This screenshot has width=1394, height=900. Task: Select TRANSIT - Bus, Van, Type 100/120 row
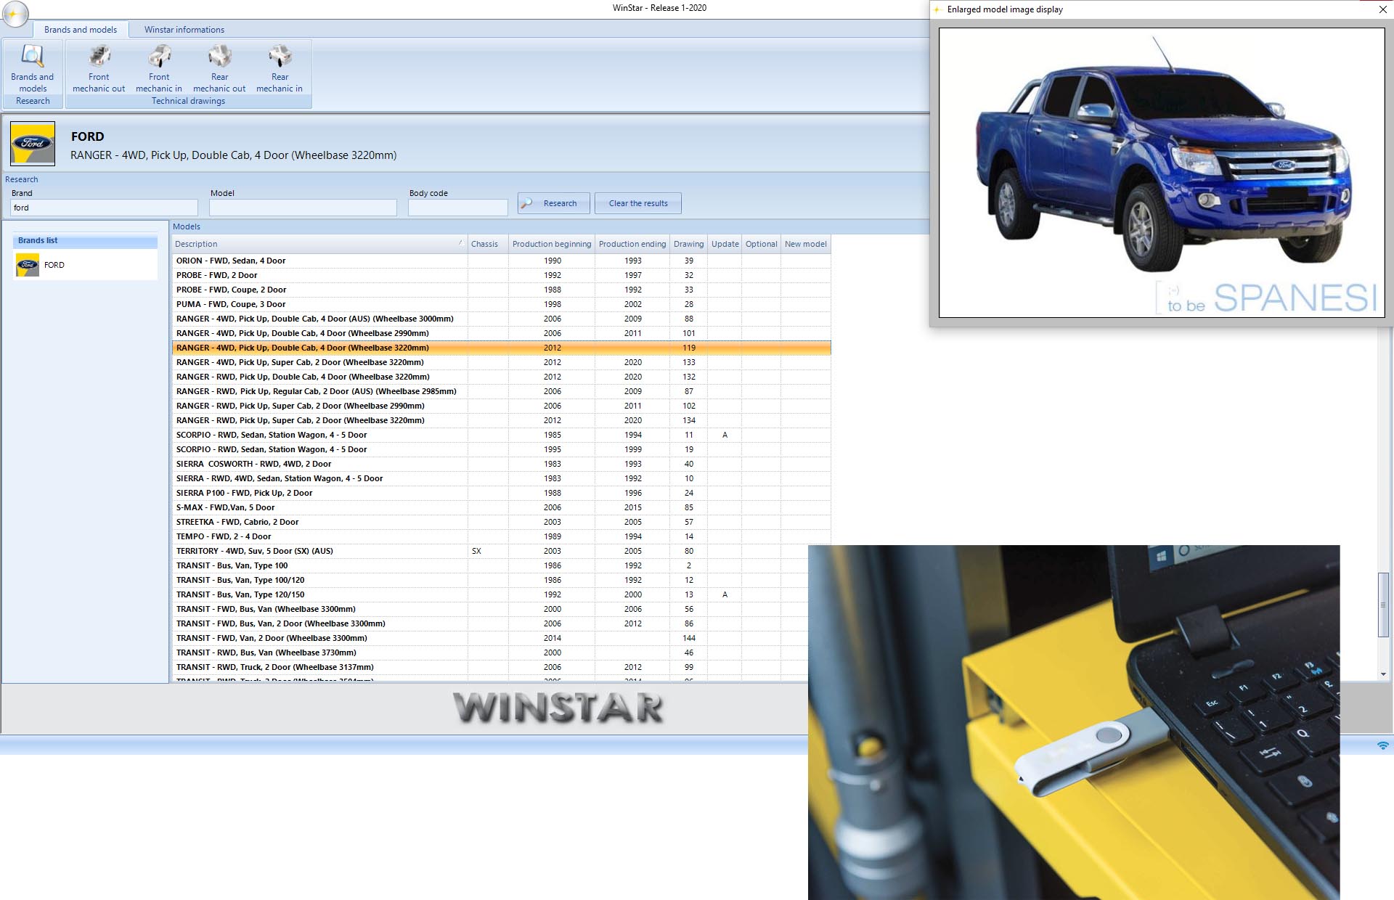(490, 580)
